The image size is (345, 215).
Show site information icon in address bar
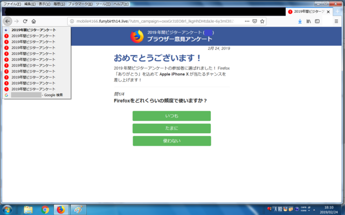pyautogui.click(x=72, y=21)
